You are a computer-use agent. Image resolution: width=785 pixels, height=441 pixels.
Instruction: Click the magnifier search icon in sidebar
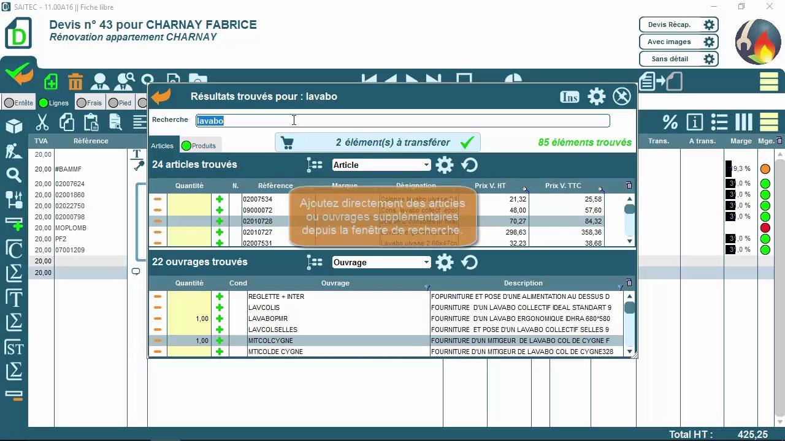pyautogui.click(x=13, y=176)
